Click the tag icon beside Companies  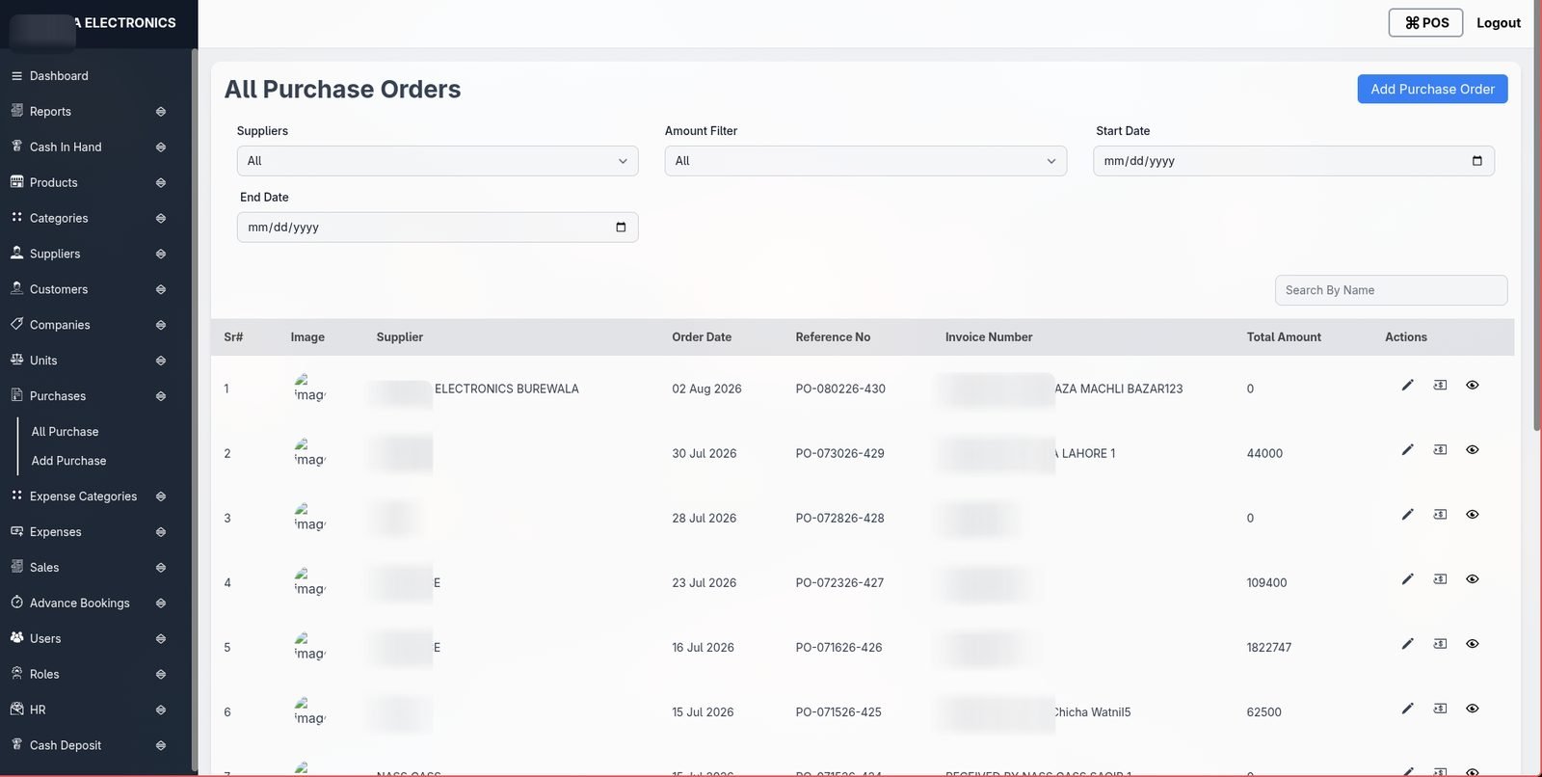point(16,324)
